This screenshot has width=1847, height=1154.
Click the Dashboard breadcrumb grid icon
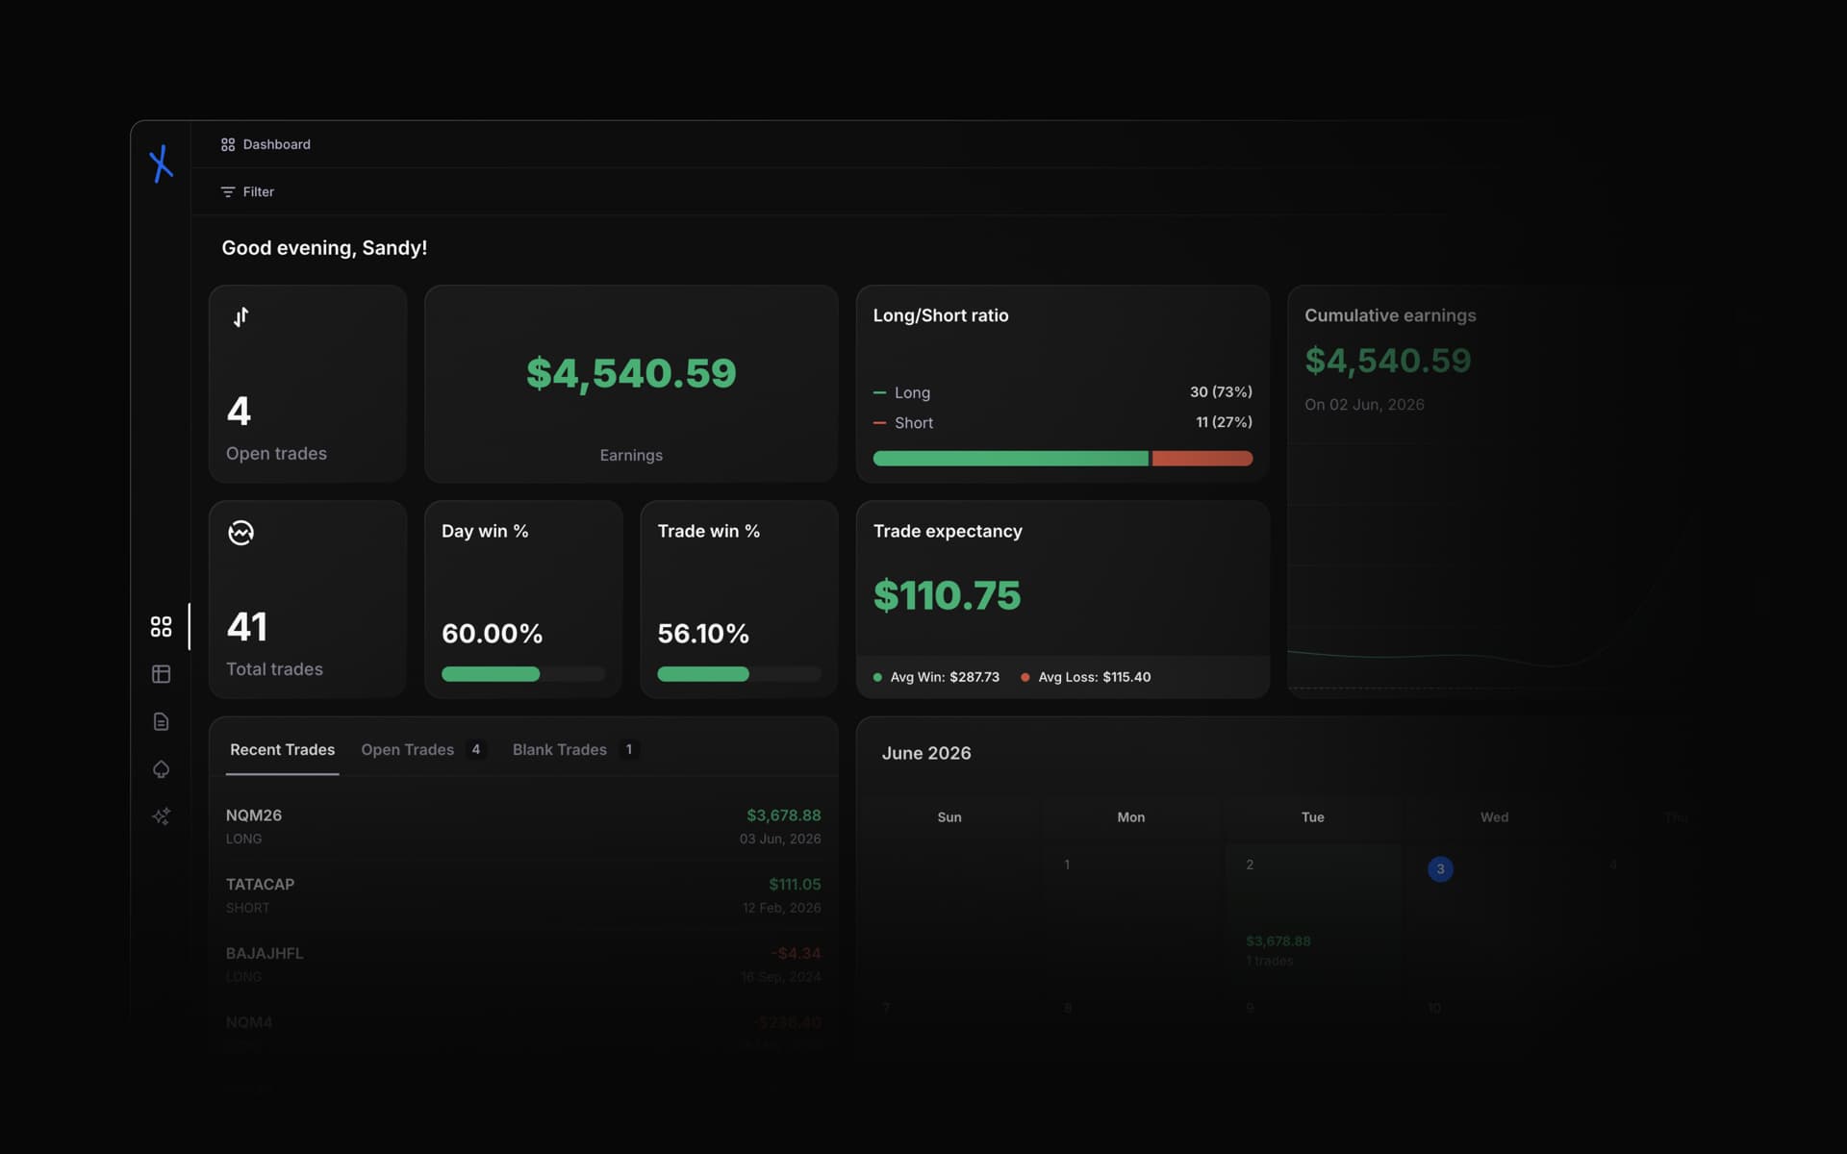pos(228,144)
